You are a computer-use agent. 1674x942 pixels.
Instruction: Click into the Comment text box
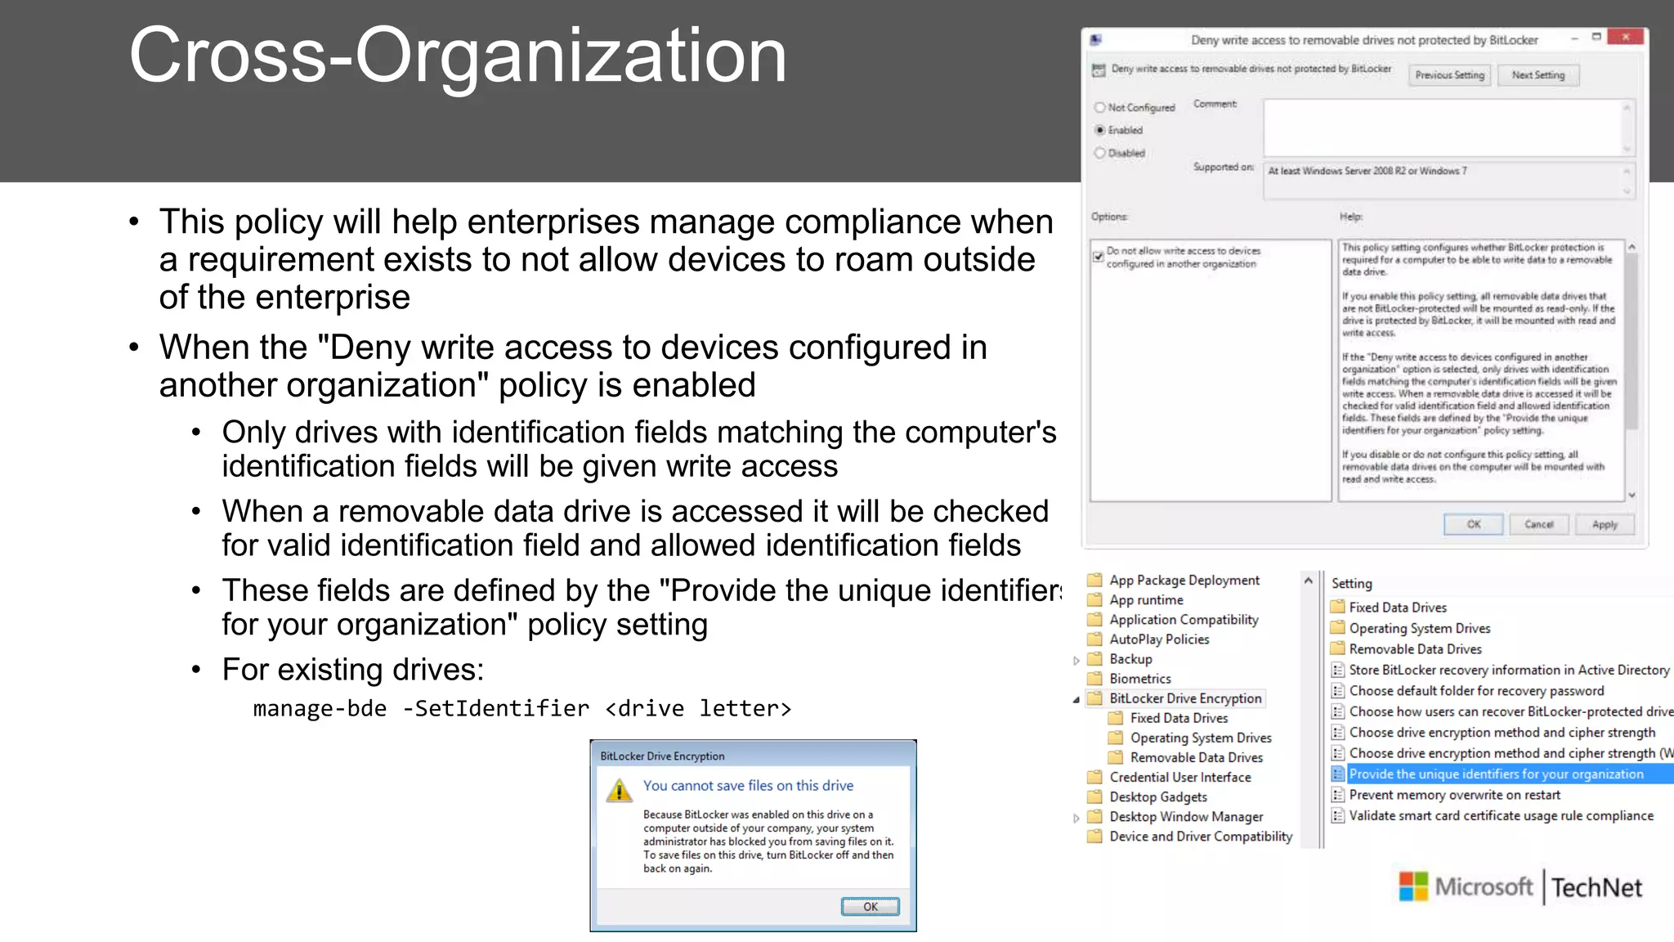pos(1443,128)
